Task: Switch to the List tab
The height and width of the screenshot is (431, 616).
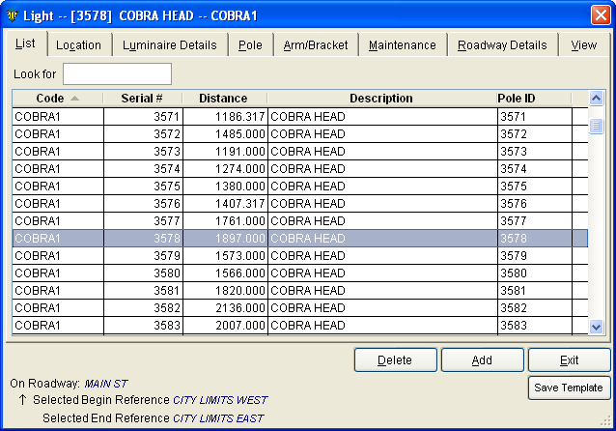Action: coord(25,43)
